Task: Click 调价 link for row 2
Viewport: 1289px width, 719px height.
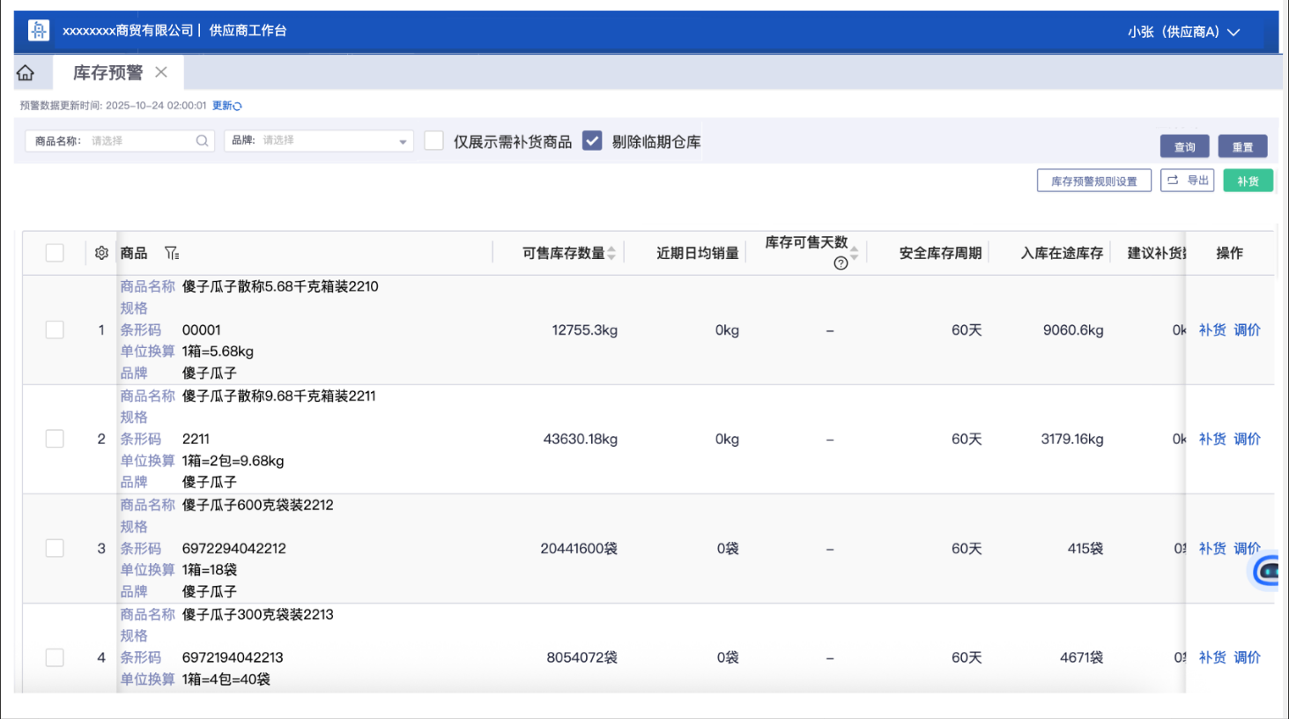Action: [x=1247, y=439]
